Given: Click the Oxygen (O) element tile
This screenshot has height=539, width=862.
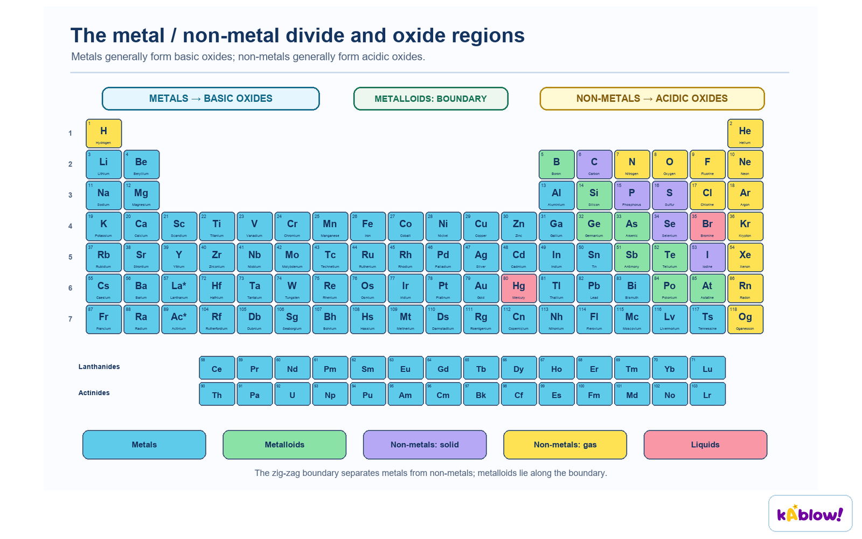Looking at the screenshot, I should pyautogui.click(x=670, y=164).
